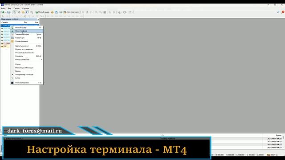
Task: Choose Тиковый график in the context menu
Action: pos(27,34)
